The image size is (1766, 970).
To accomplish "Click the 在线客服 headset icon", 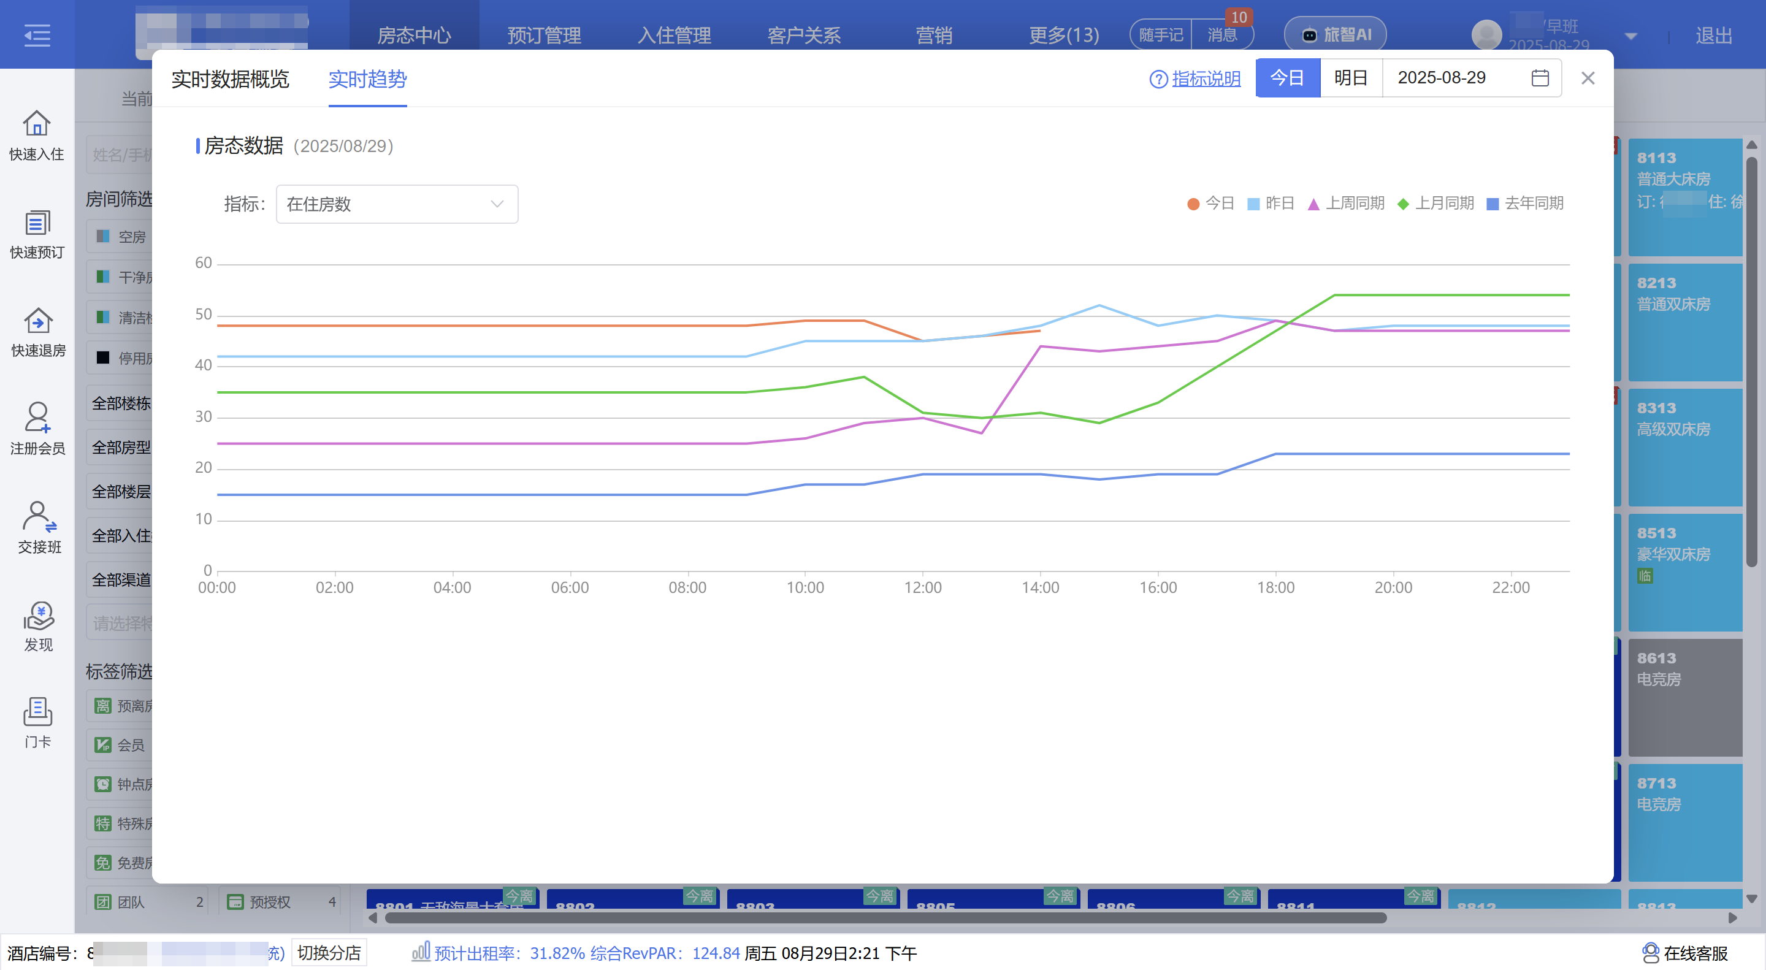I will pos(1650,953).
